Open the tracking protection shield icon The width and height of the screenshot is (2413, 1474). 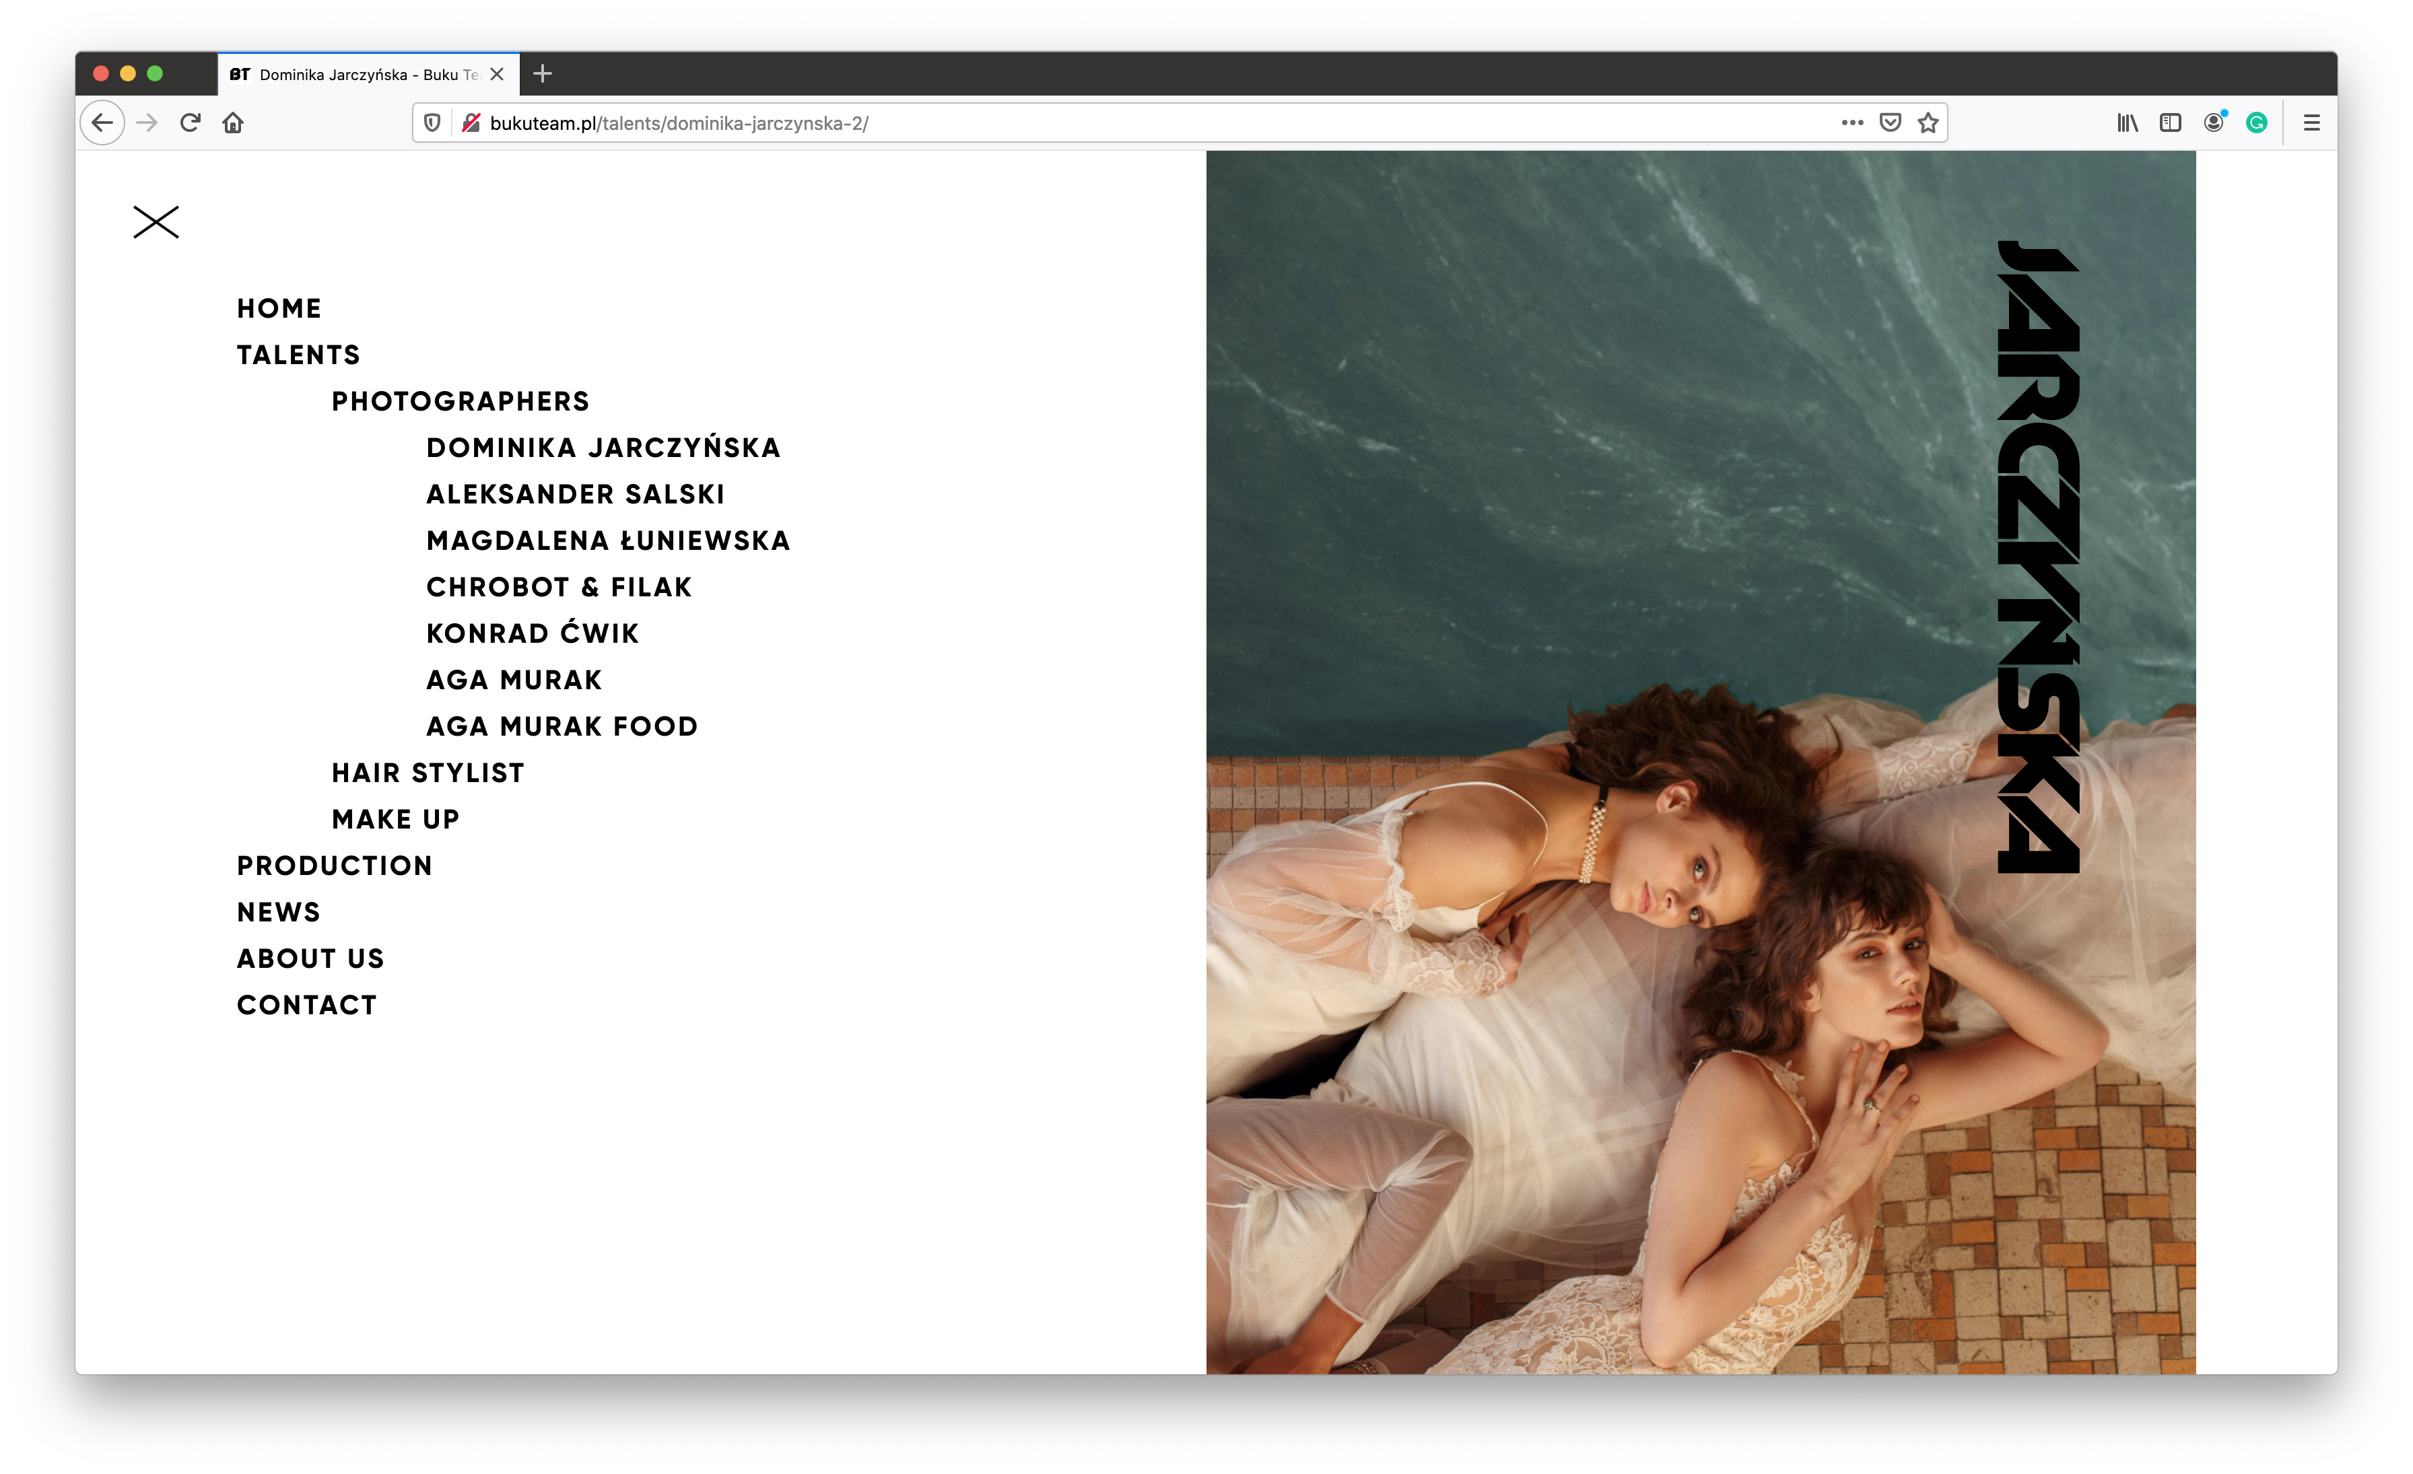coord(432,123)
